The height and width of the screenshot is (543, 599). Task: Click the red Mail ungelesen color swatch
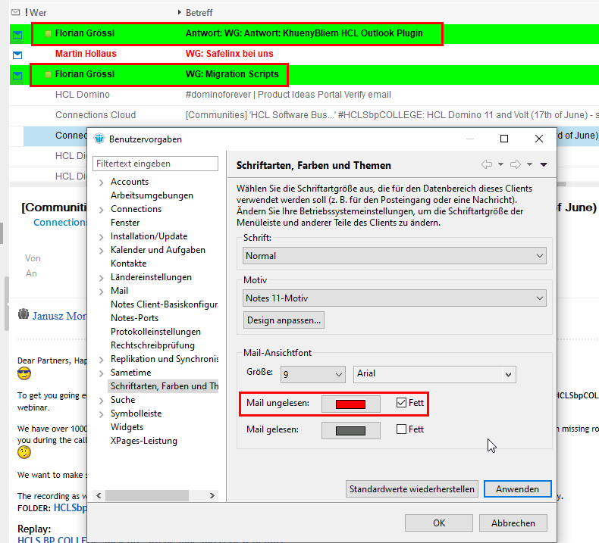coord(350,404)
